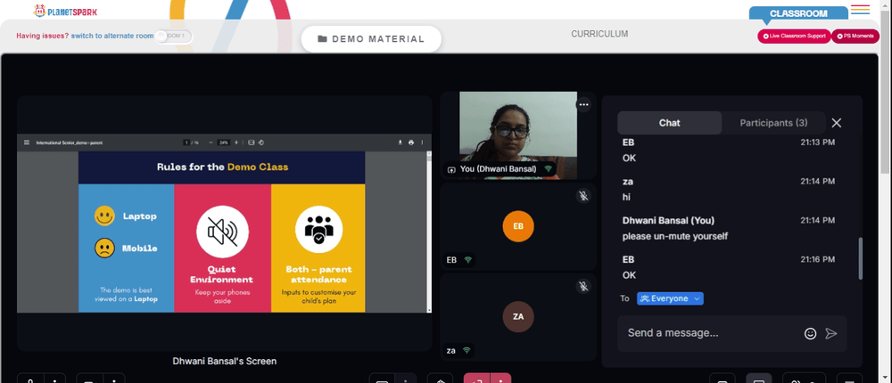Click the brown ZA avatar

(518, 316)
